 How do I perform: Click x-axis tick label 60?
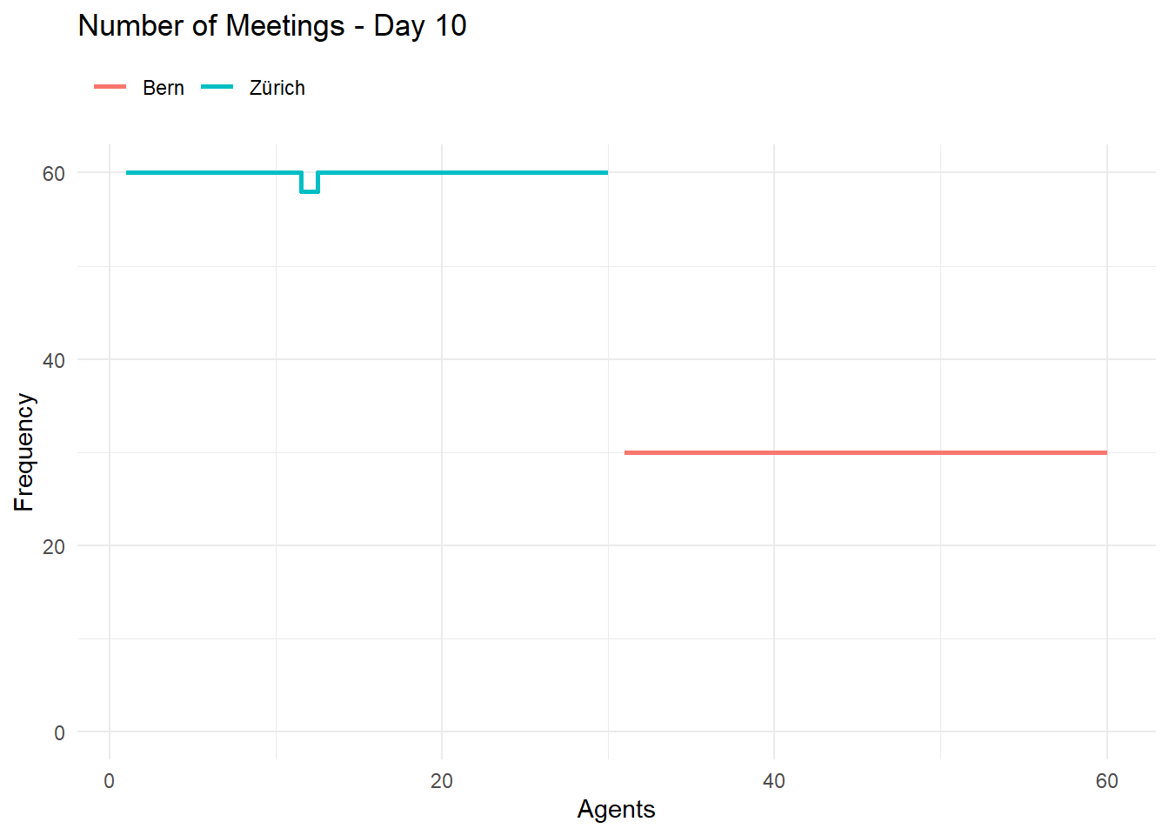pos(1106,781)
